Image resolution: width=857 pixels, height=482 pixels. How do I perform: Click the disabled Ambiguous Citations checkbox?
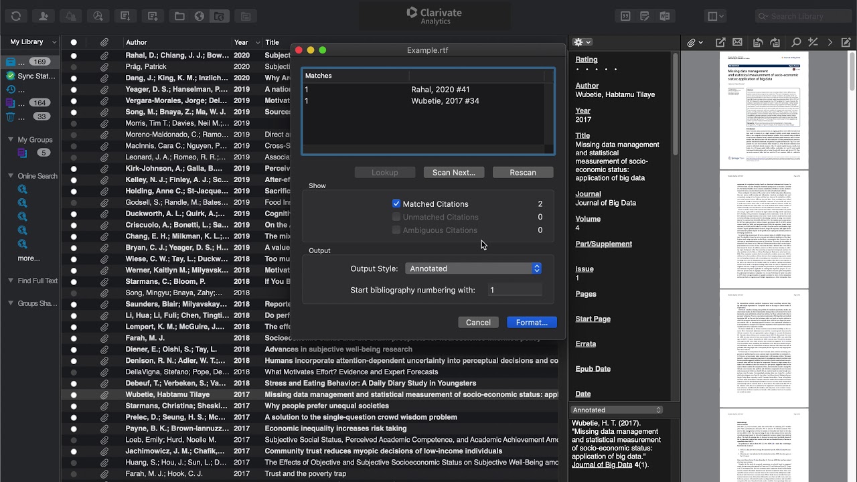click(x=396, y=230)
